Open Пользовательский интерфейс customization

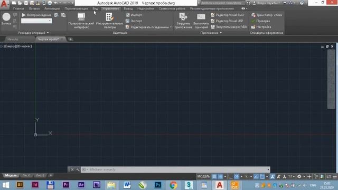point(81,21)
